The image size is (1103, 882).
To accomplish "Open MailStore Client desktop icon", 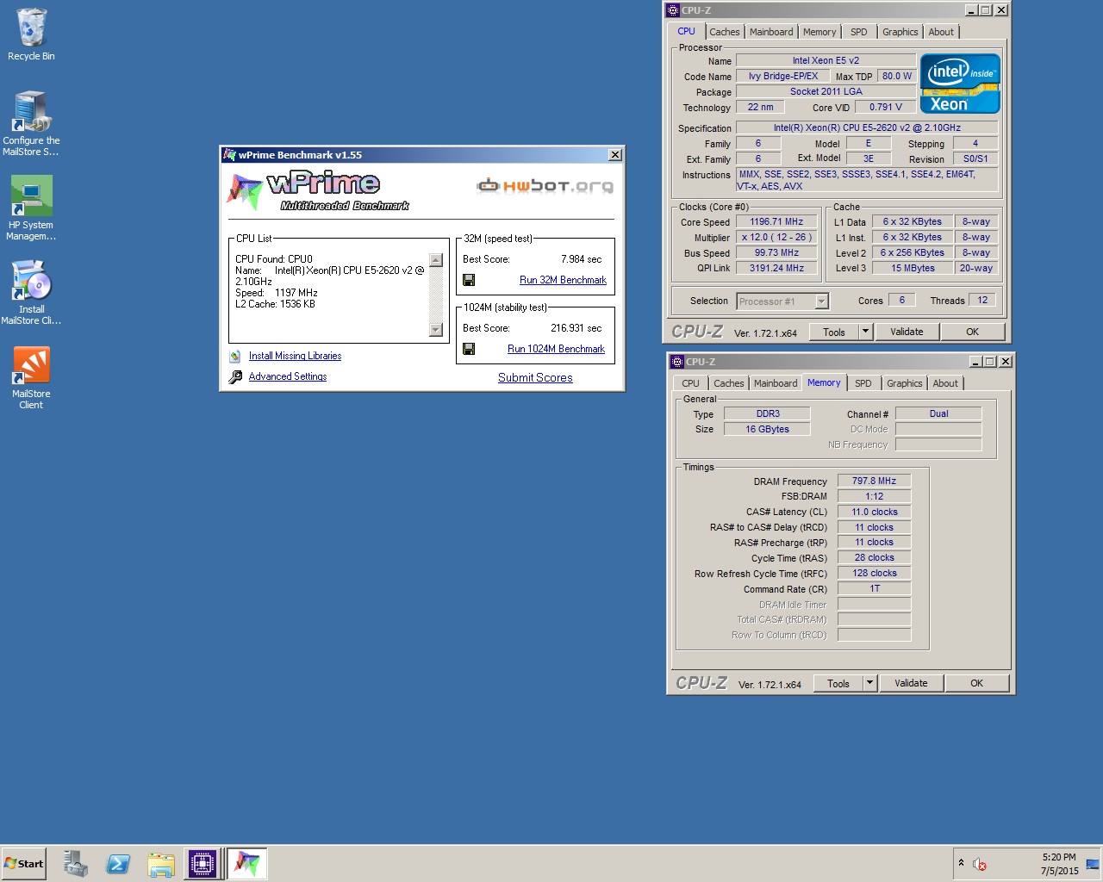I will pyautogui.click(x=31, y=377).
